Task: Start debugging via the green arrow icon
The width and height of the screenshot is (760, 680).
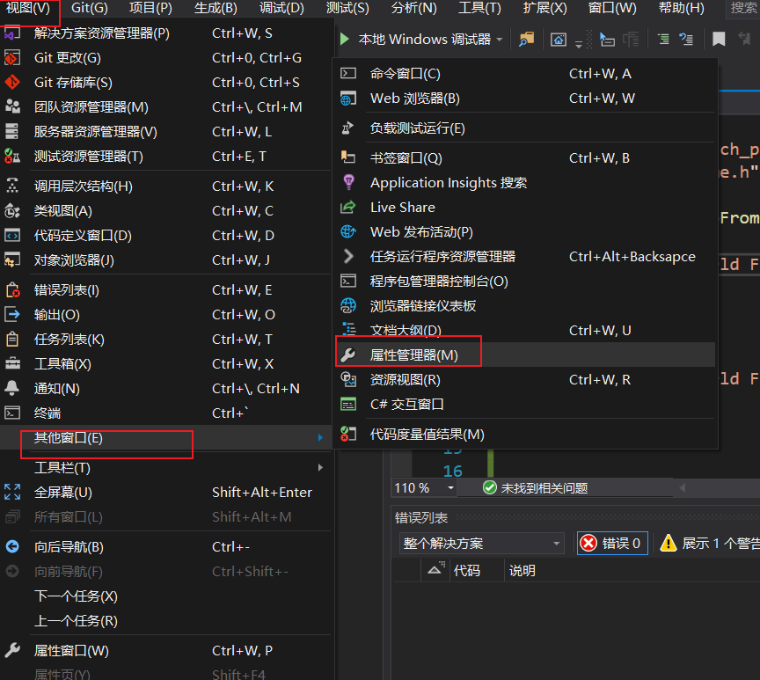Action: tap(344, 39)
